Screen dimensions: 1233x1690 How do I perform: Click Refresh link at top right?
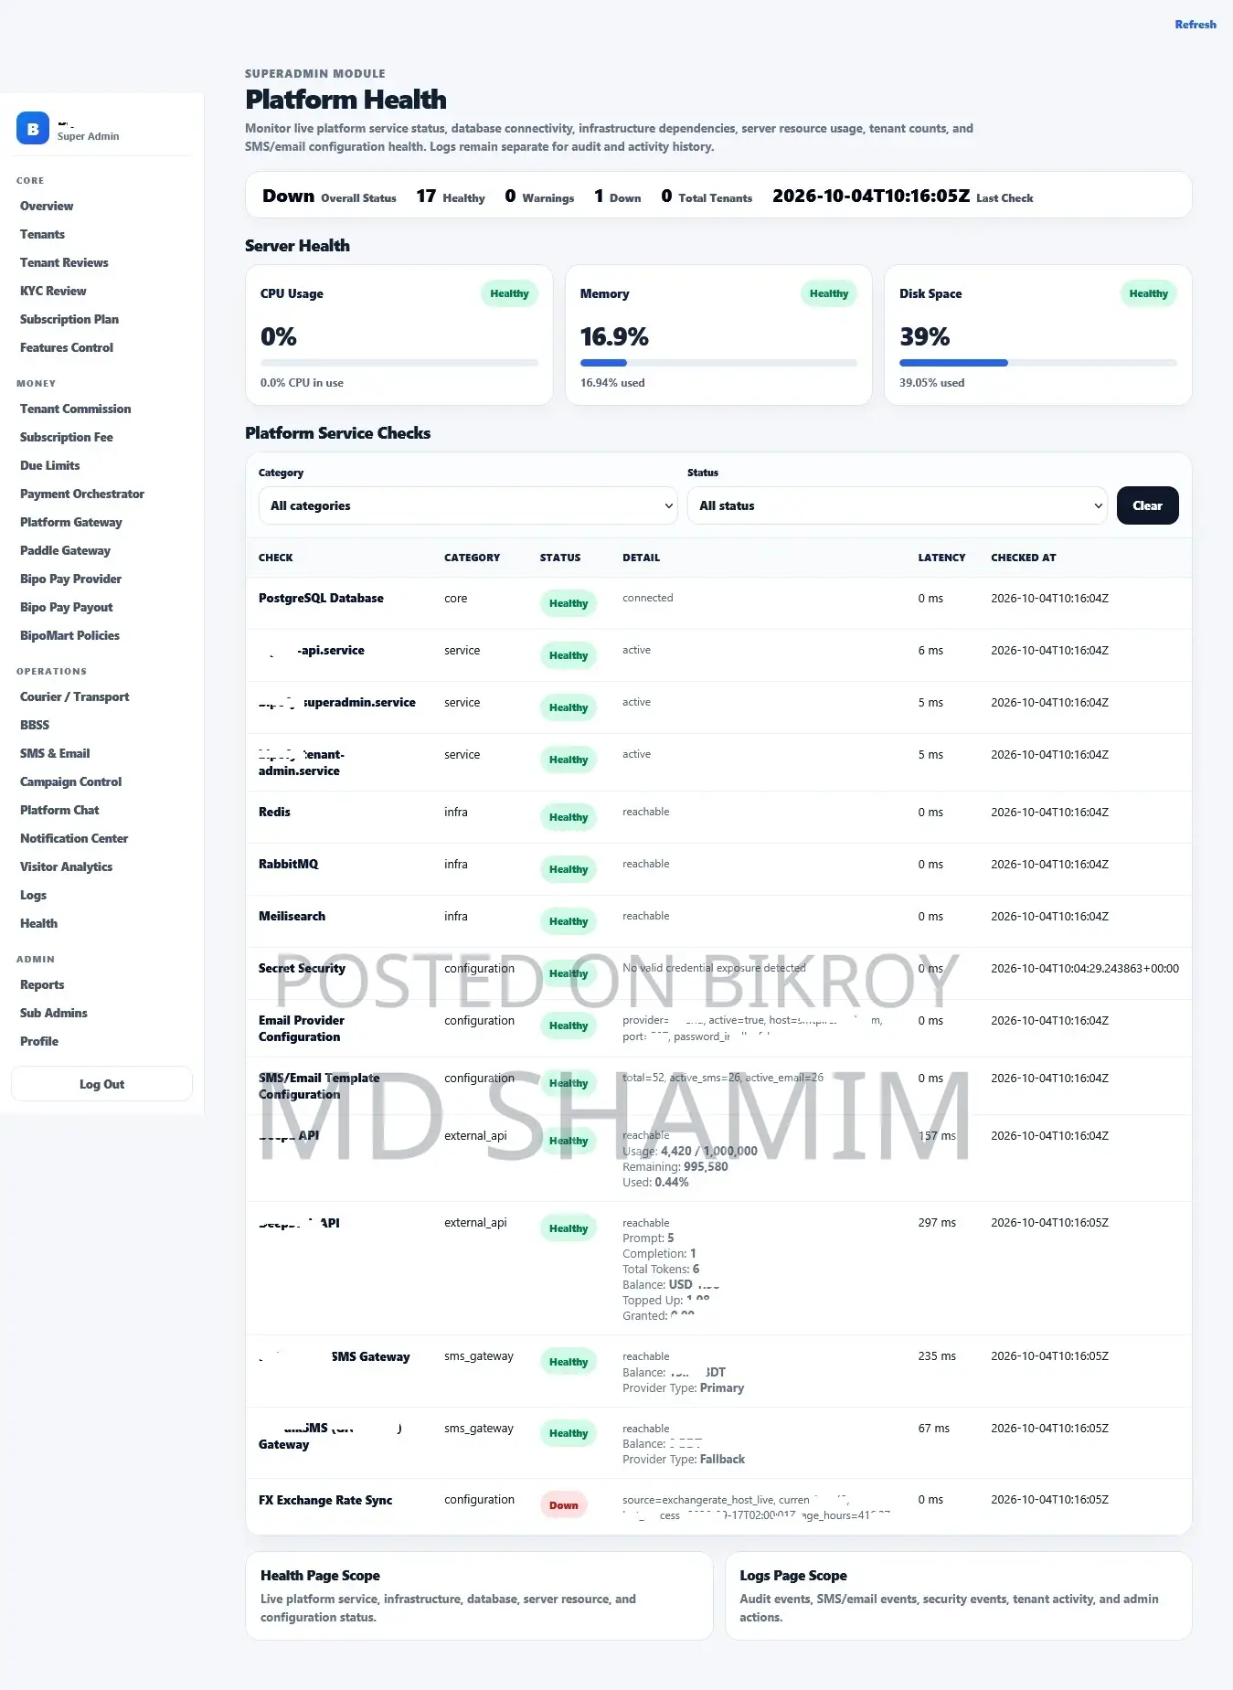coord(1196,25)
